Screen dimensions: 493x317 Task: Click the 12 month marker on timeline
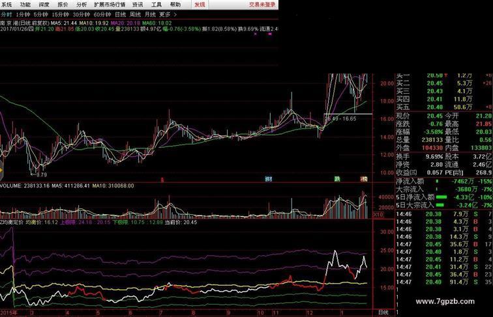click(310, 312)
